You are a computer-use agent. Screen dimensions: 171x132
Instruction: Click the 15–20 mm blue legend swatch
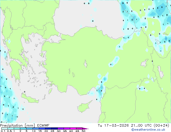(42, 128)
